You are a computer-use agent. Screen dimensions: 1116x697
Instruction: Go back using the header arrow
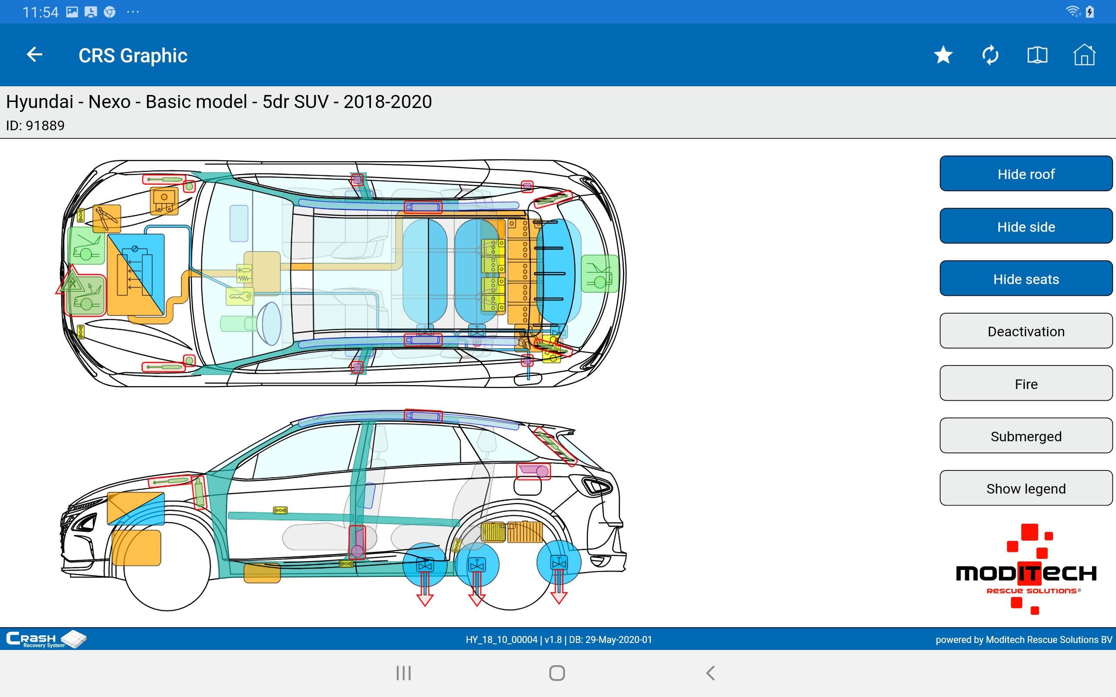[x=34, y=55]
